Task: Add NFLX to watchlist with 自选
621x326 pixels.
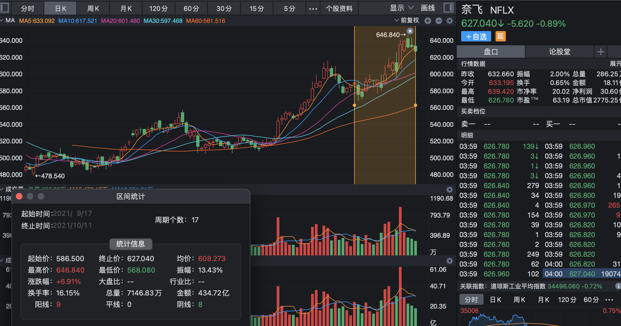Action: coord(476,36)
